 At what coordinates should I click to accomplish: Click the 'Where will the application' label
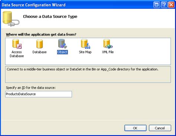pyautogui.click(x=41, y=34)
